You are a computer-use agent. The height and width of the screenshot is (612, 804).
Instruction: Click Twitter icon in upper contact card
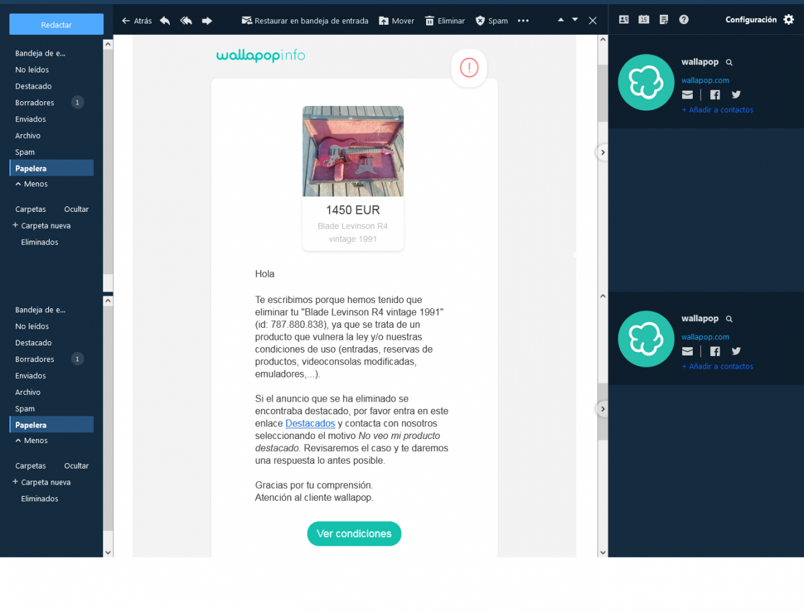(736, 95)
